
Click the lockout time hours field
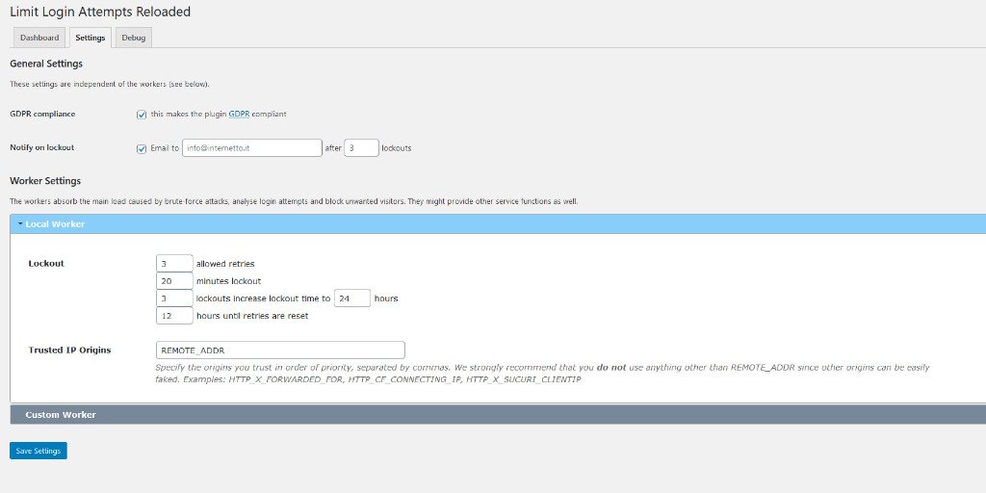tap(352, 298)
